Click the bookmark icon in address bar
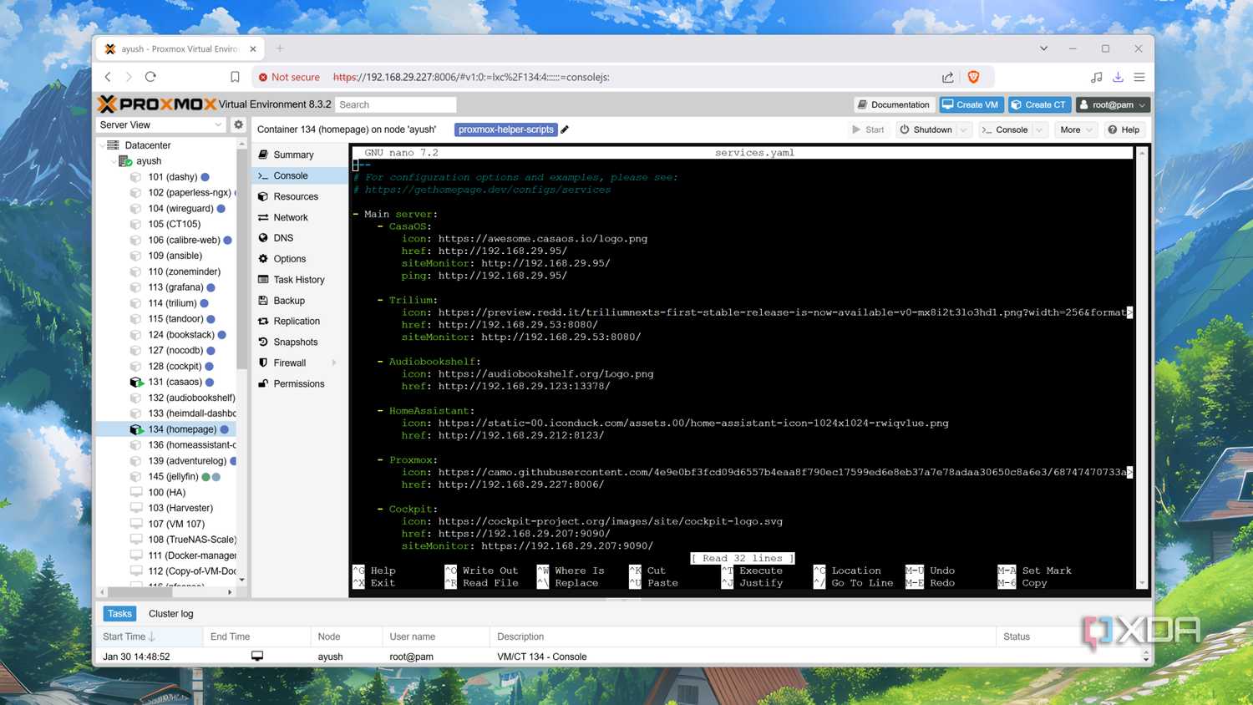The image size is (1253, 705). 235,77
